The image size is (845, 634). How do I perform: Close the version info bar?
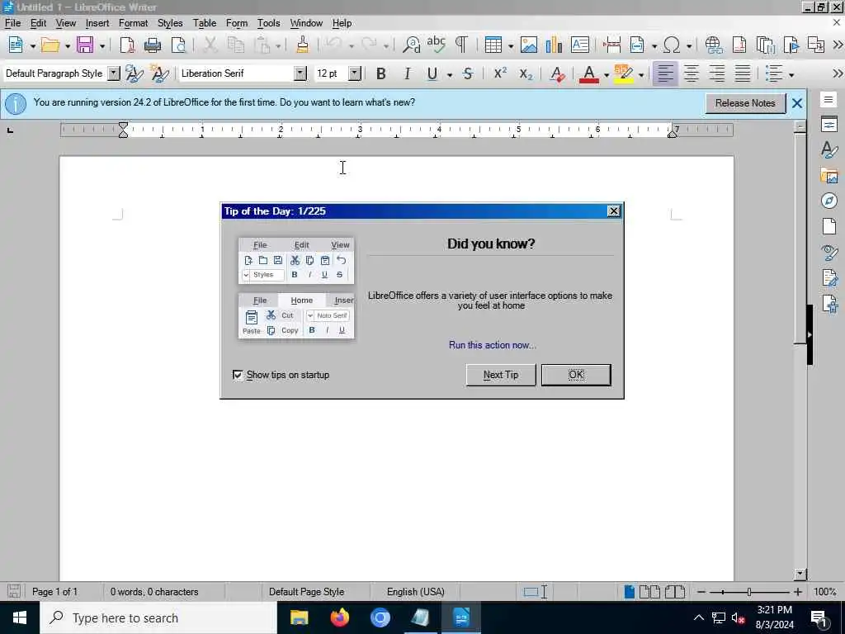pos(797,103)
